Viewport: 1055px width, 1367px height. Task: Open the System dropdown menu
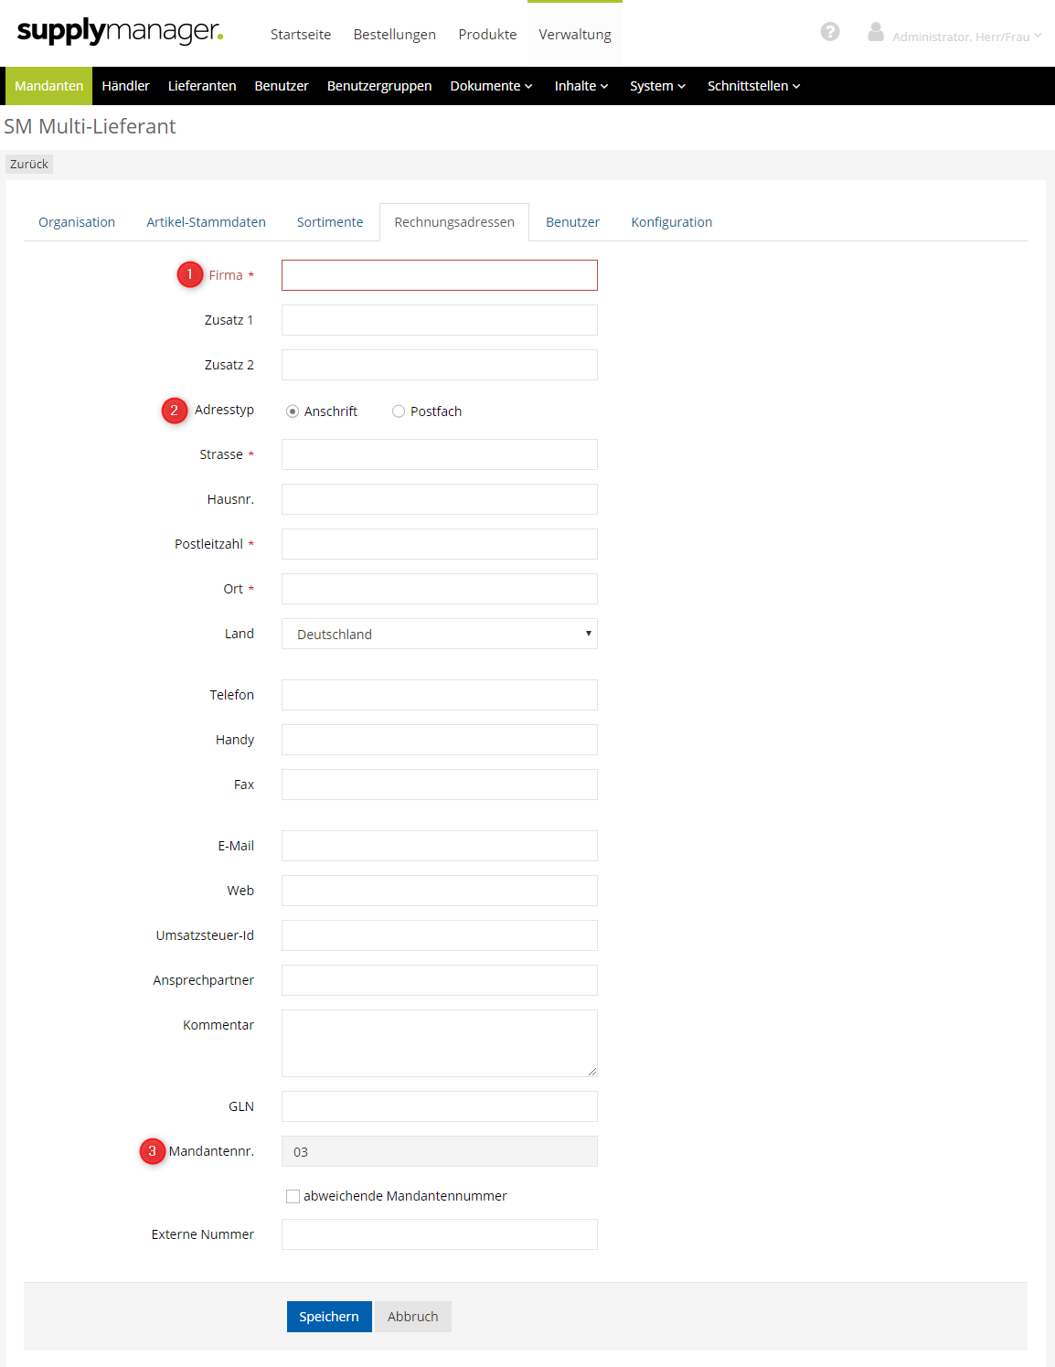pos(657,86)
